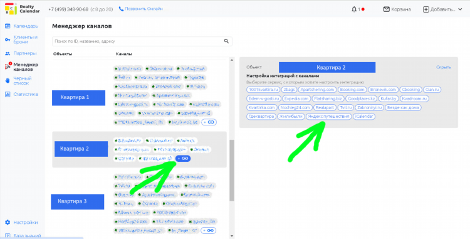This screenshot has width=470, height=239.
Task: Add channel link for Квартира 2
Action: [183, 158]
